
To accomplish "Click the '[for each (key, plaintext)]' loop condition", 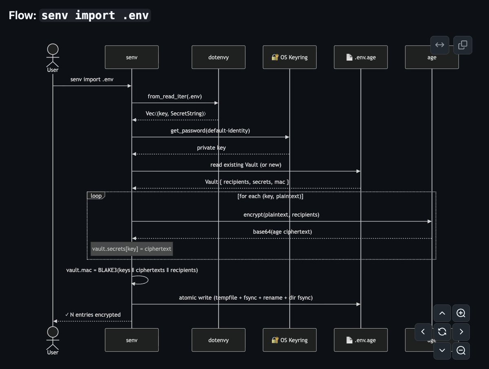I will point(270,197).
